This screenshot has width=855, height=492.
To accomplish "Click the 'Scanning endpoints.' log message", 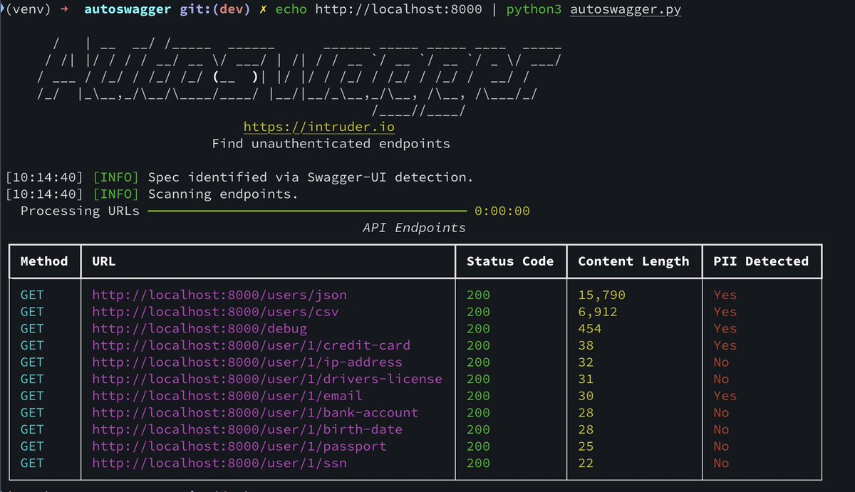I will 223,194.
